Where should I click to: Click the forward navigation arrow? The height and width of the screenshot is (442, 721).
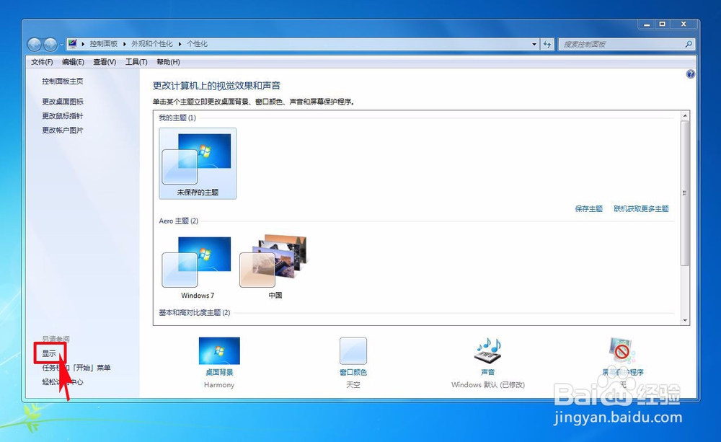[50, 44]
